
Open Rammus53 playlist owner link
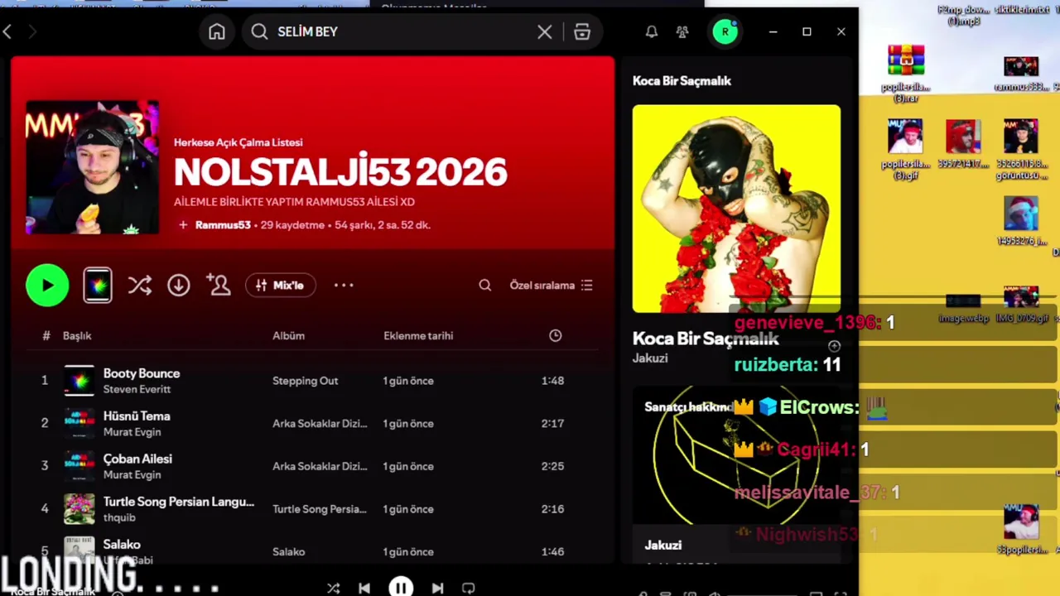(x=223, y=225)
